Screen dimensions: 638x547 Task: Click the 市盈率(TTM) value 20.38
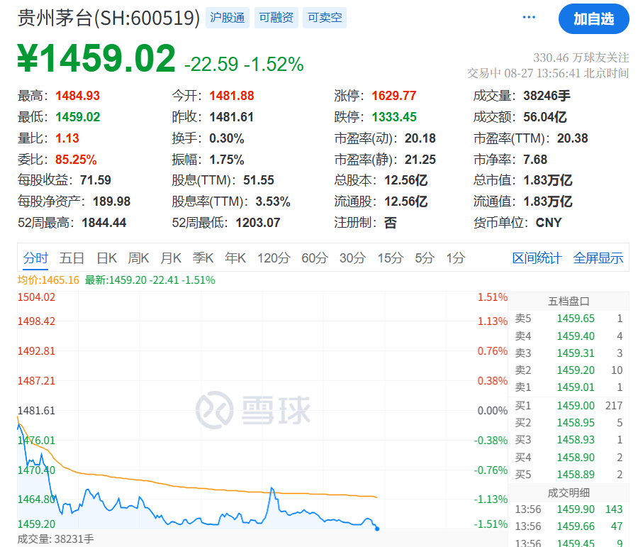click(x=573, y=138)
